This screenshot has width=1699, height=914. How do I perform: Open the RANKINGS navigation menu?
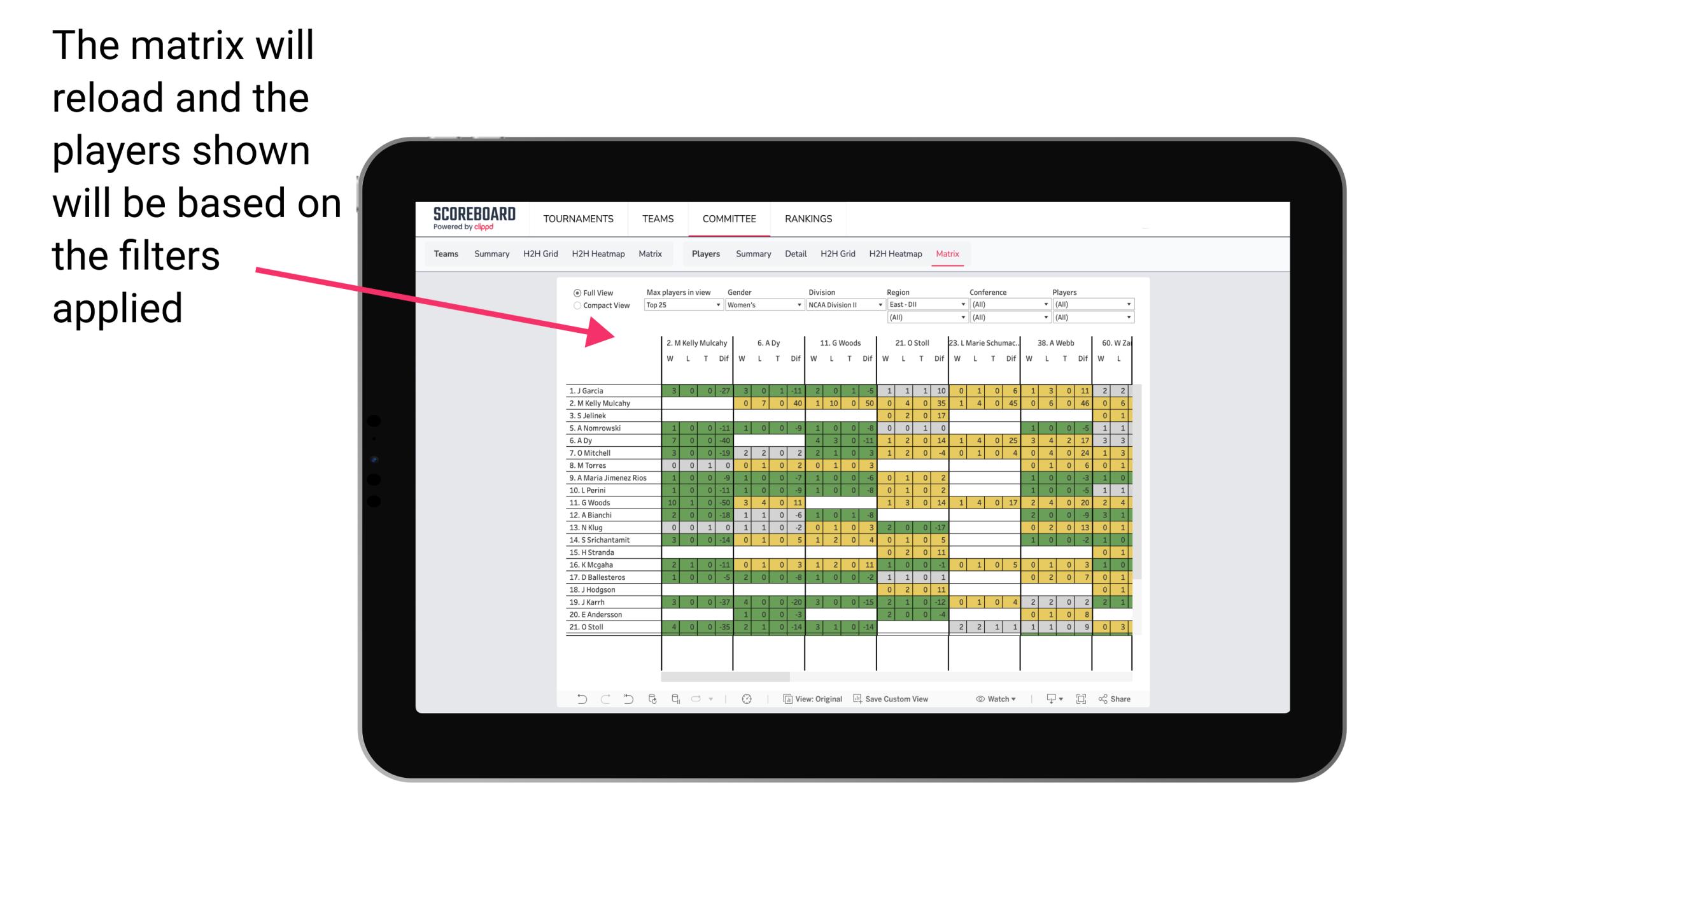pyautogui.click(x=808, y=218)
